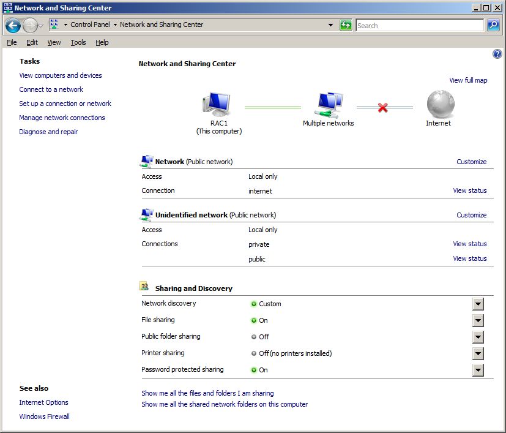Click the Multiple networks icon

[x=328, y=105]
